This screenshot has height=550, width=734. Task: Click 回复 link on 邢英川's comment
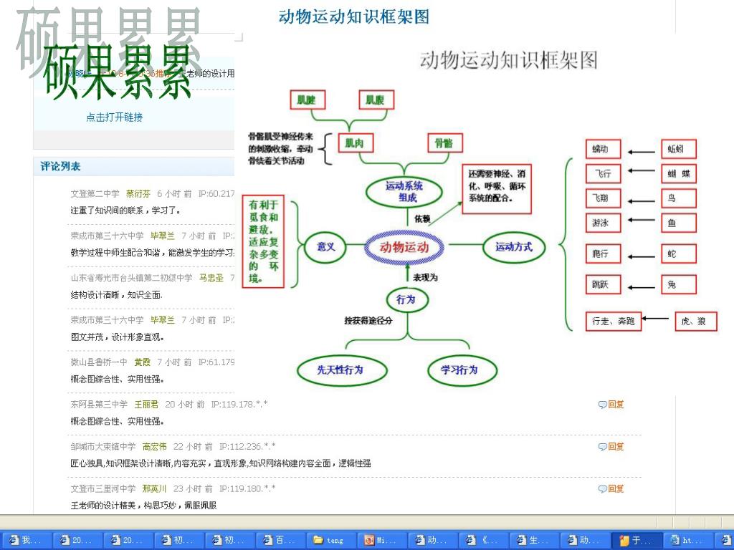(616, 488)
